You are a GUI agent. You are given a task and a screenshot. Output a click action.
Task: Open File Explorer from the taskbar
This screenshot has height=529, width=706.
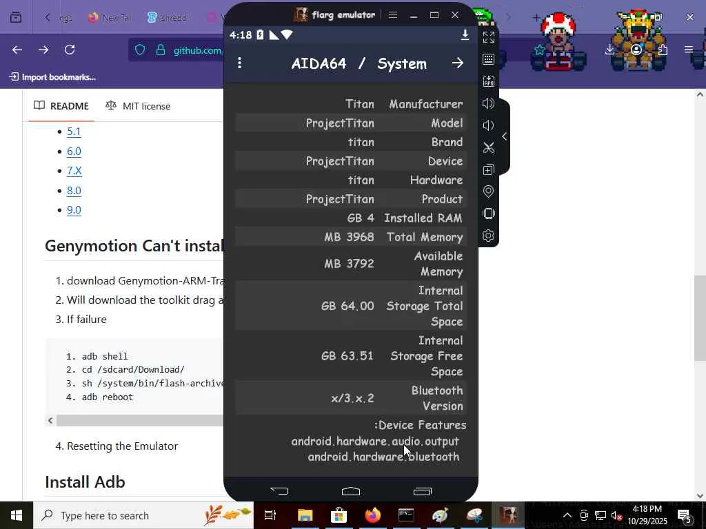tap(305, 515)
